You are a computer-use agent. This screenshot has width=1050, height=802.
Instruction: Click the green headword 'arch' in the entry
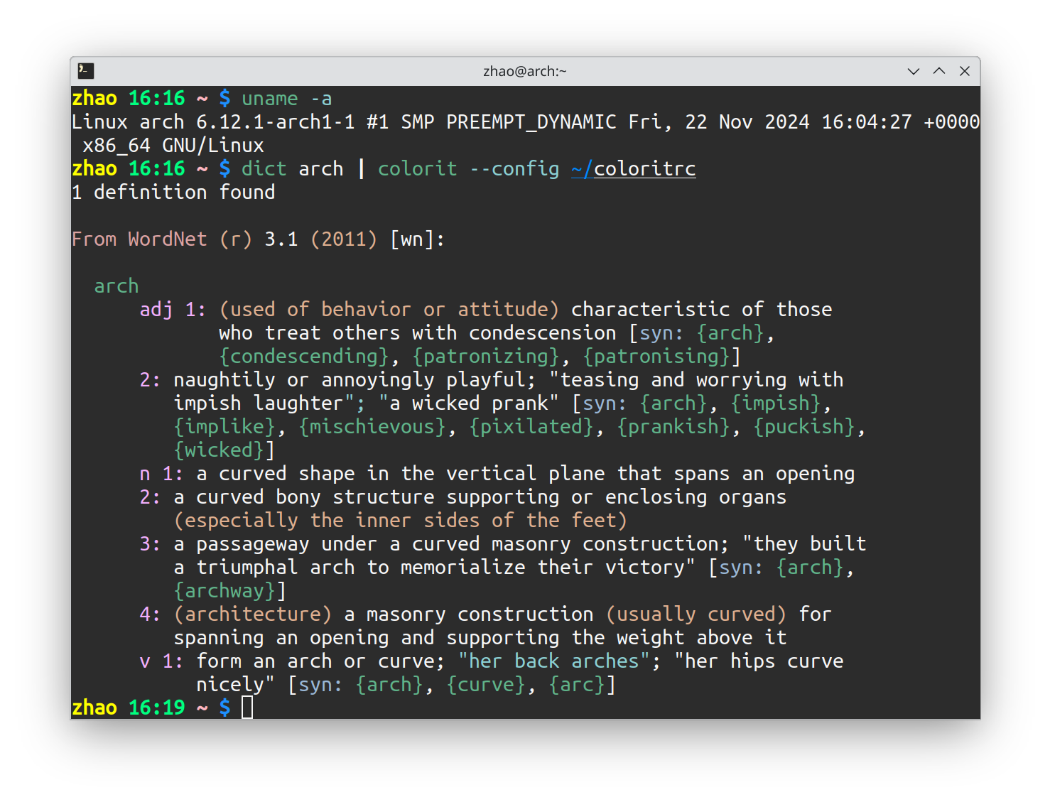click(117, 286)
